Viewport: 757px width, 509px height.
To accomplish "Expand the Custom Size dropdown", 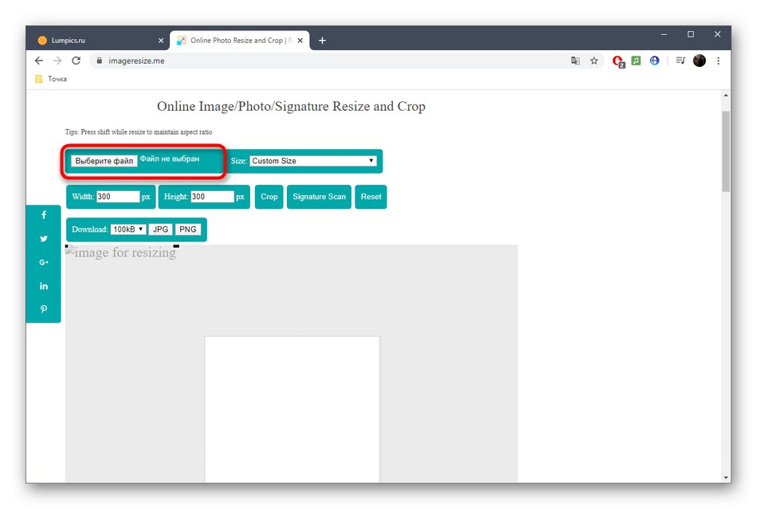I will coord(313,161).
